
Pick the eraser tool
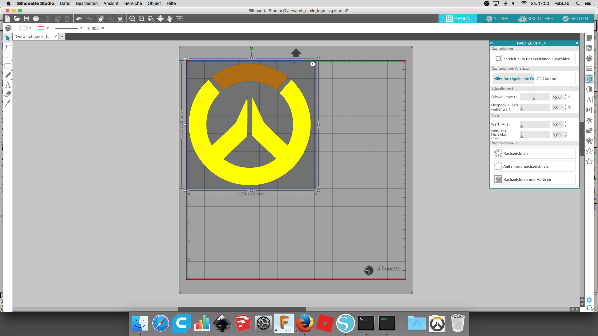tap(8, 94)
